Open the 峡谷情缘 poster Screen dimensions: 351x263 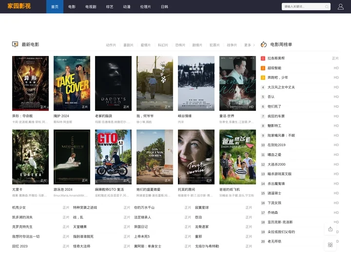196,83
